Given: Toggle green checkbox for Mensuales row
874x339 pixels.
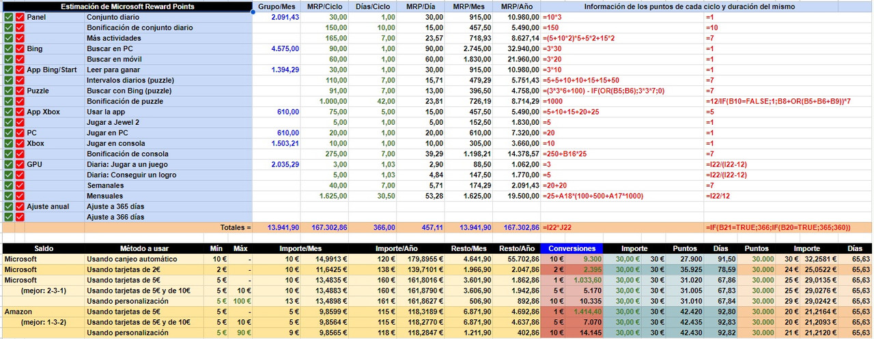Looking at the screenshot, I should (8, 195).
